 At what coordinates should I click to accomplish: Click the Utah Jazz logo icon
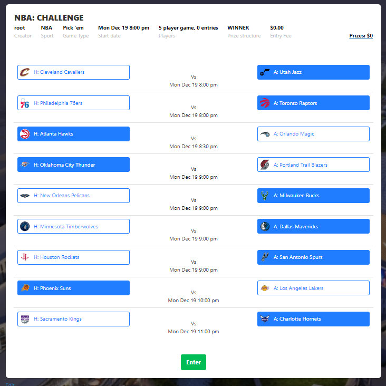pyautogui.click(x=265, y=72)
